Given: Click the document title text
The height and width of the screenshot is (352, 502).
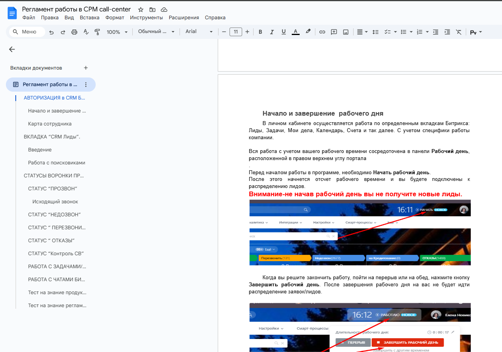Looking at the screenshot, I should [77, 9].
